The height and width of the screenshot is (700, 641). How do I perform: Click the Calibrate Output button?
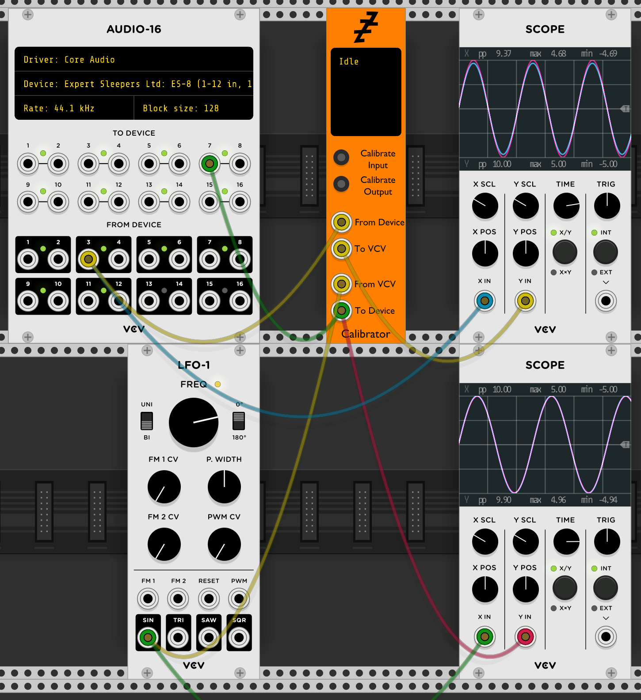(x=341, y=184)
